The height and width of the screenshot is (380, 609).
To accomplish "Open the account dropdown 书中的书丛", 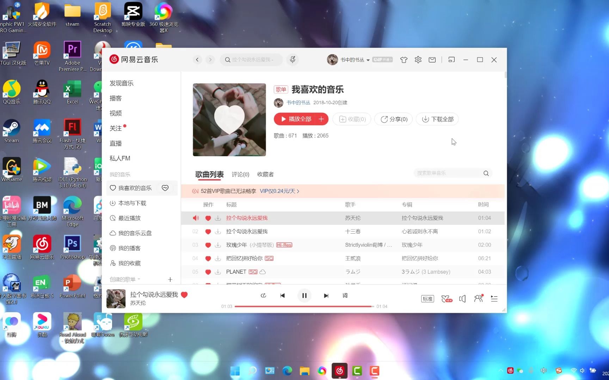I will pyautogui.click(x=355, y=60).
